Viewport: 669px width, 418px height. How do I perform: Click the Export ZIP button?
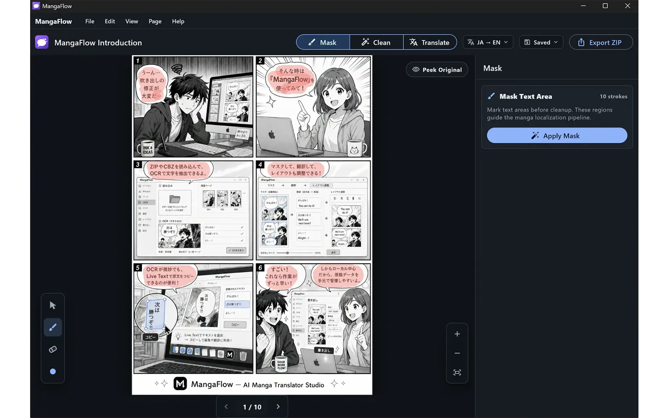(x=601, y=42)
